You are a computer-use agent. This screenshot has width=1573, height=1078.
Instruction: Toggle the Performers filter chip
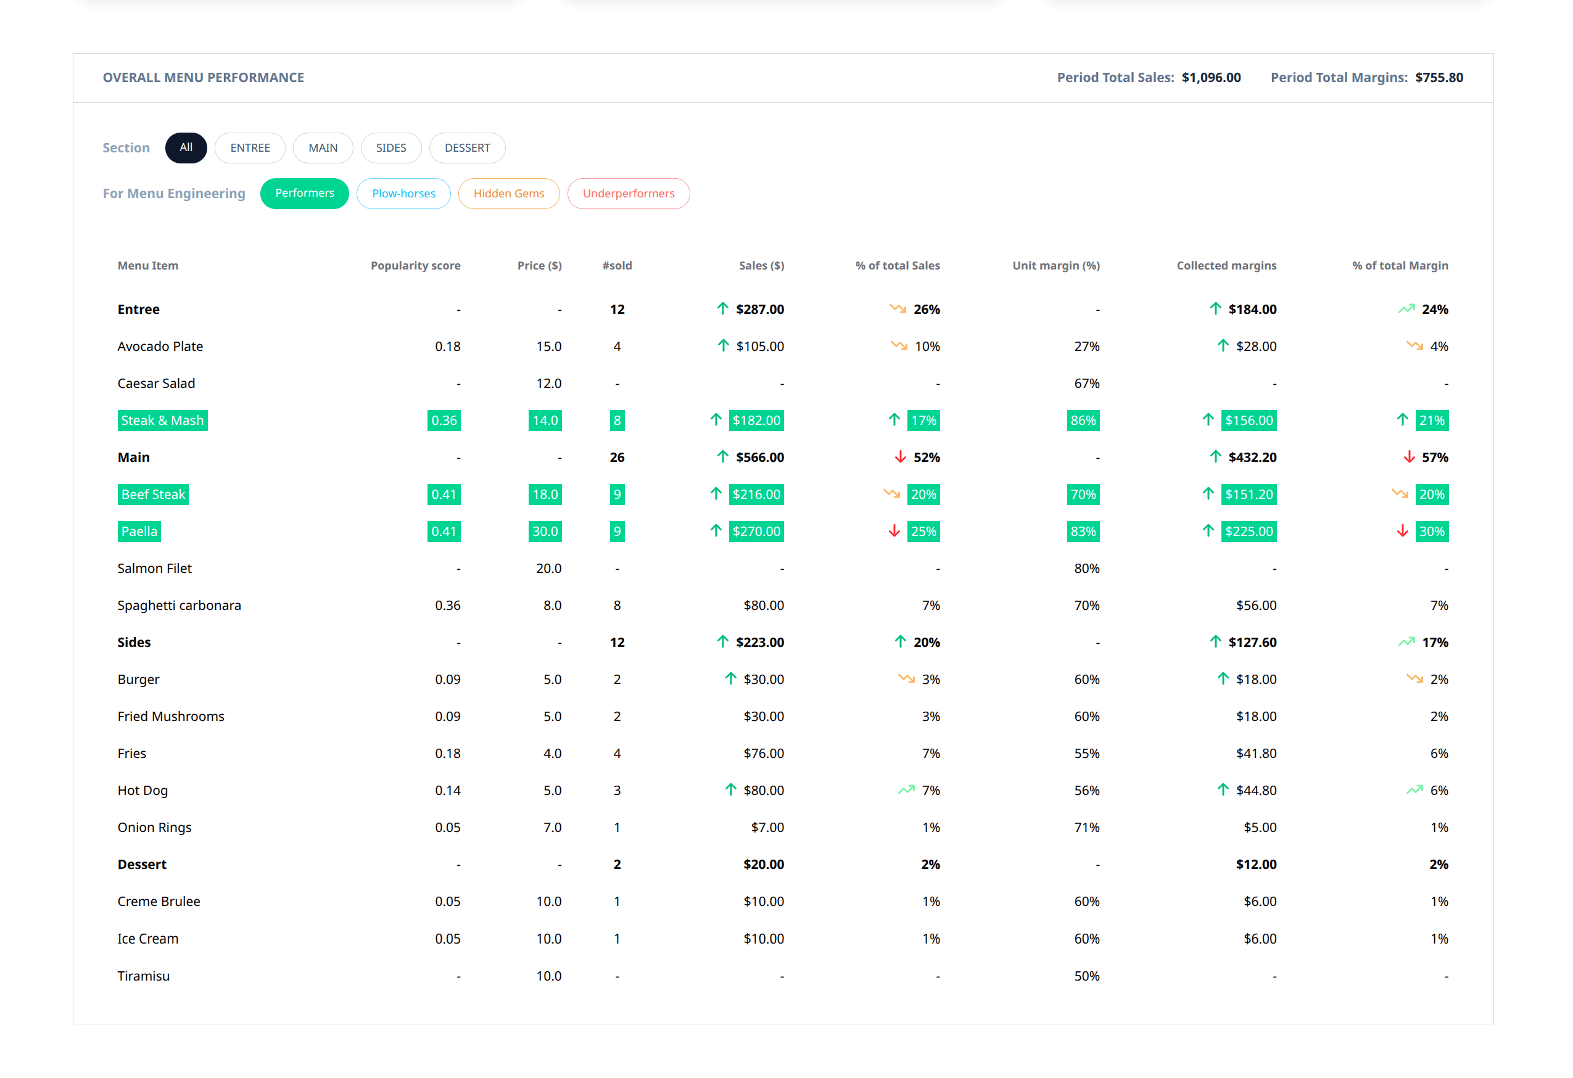304,194
